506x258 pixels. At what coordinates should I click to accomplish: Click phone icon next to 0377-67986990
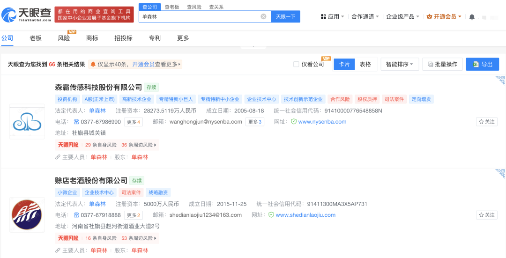(76, 122)
